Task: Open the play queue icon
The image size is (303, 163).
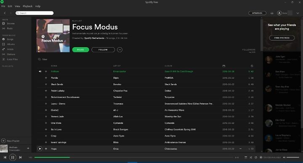Action: (246, 158)
